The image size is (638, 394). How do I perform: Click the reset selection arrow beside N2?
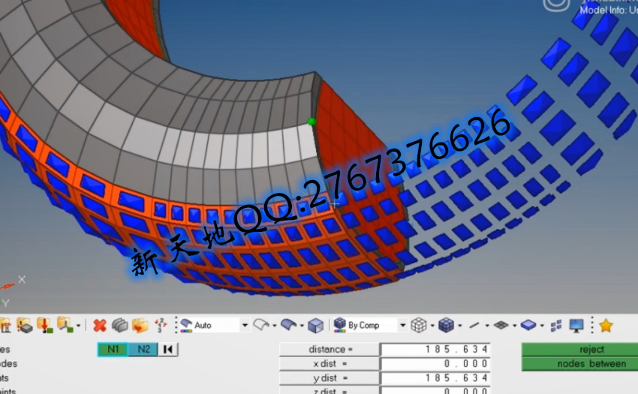[x=168, y=349]
